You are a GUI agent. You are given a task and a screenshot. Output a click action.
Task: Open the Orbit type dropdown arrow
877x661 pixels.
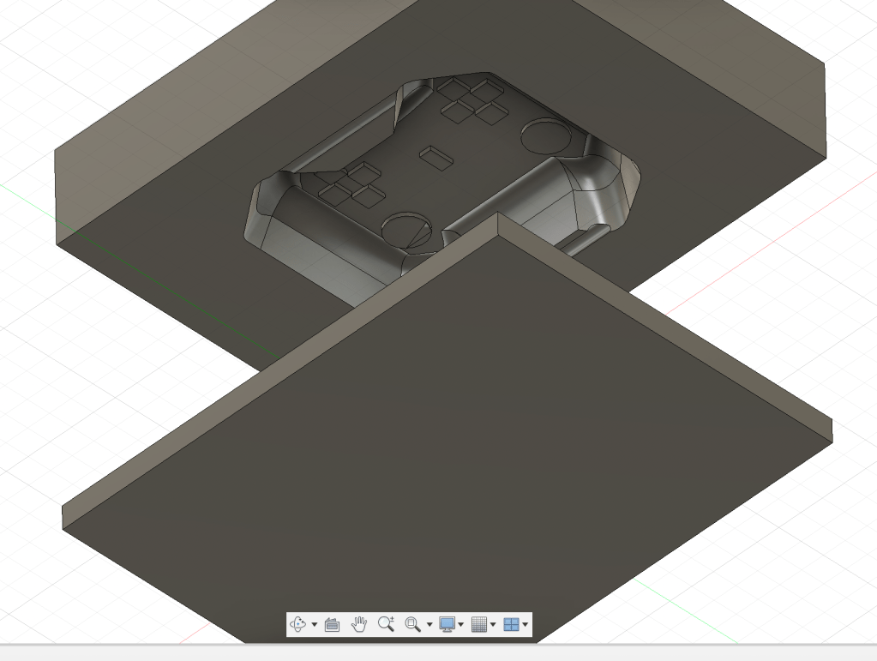314,625
